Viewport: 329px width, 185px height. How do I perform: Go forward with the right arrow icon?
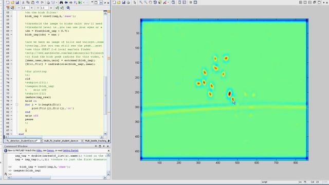pyautogui.click(x=71, y=3)
